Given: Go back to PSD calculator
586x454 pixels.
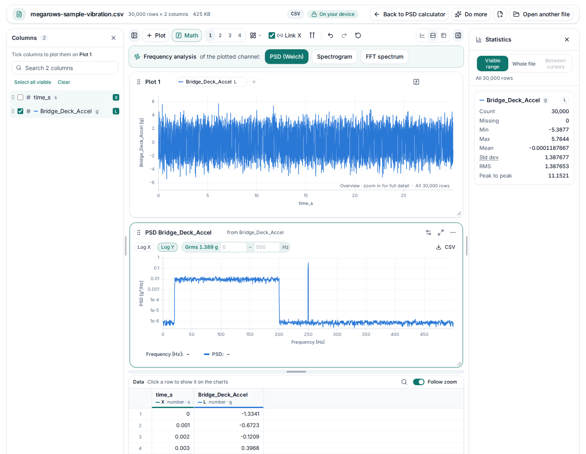Looking at the screenshot, I should (409, 14).
